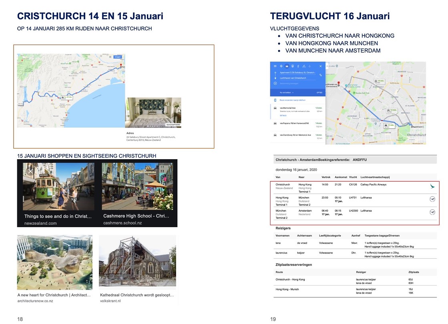This screenshot has height=324, width=448.
Task: Open the 'Nu vertrekken' departure dropdown
Action: 287,92
